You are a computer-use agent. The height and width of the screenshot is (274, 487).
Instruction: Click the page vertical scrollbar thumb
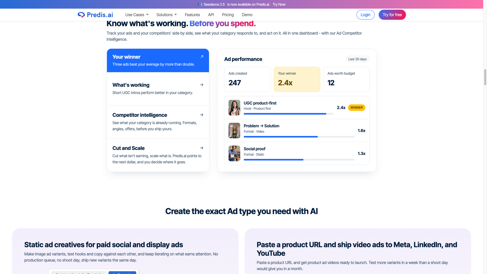pyautogui.click(x=485, y=77)
